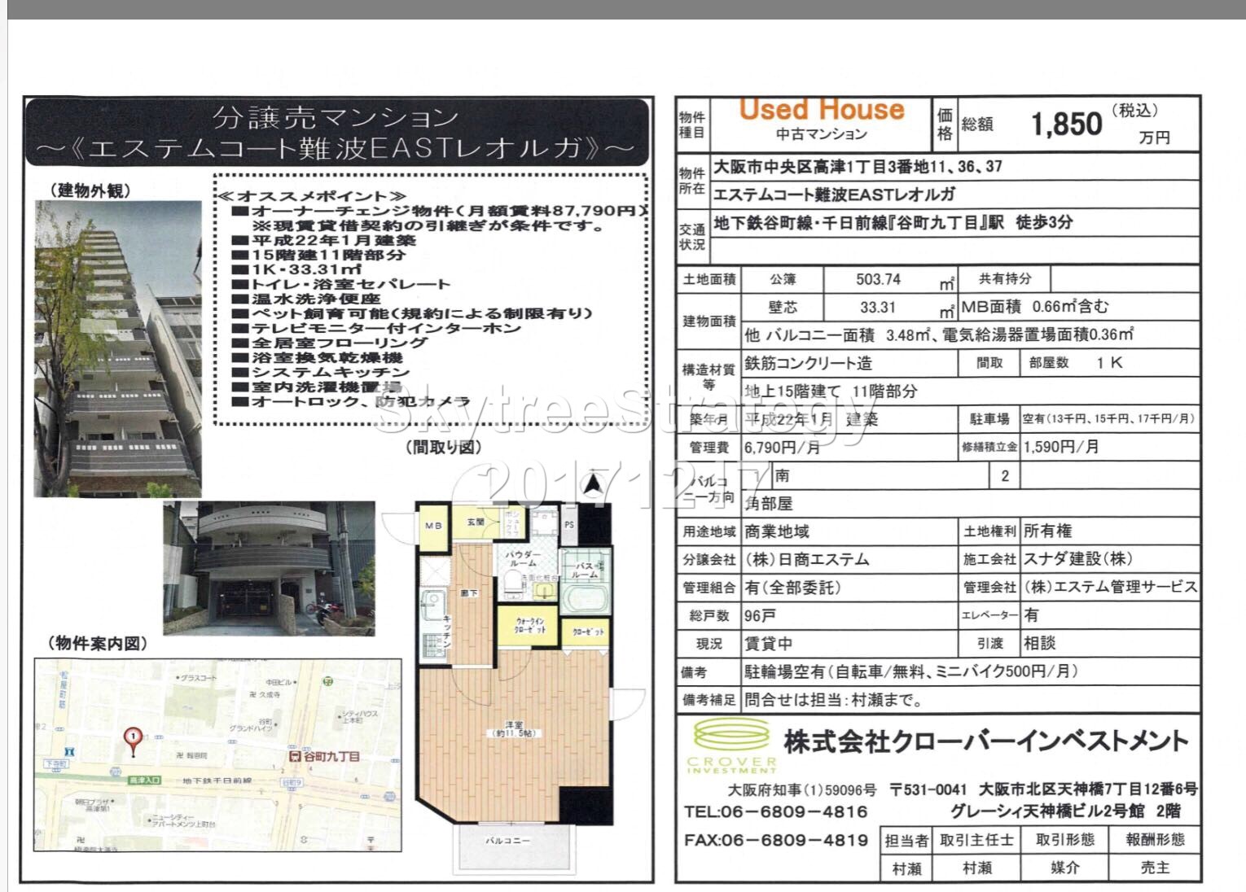Select the repair reserve "1,590円/月"

click(1061, 447)
